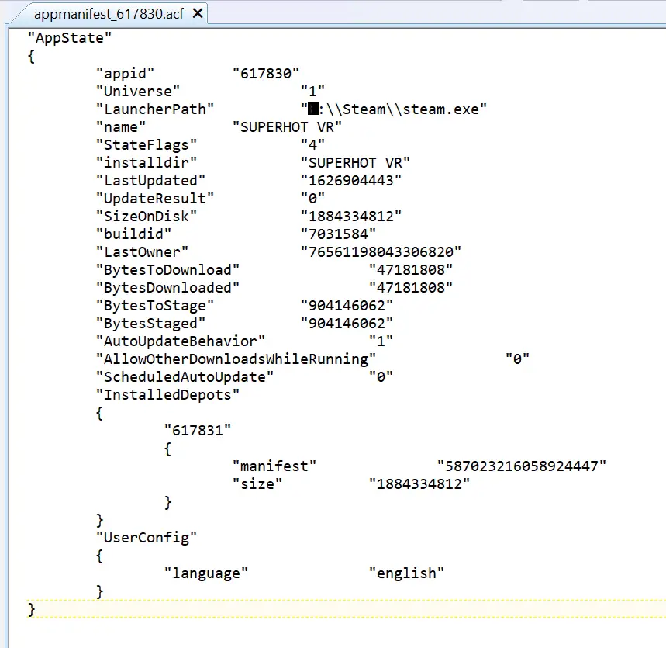Click the "SizeOnDisk" key
The image size is (666, 648).
[x=147, y=217]
